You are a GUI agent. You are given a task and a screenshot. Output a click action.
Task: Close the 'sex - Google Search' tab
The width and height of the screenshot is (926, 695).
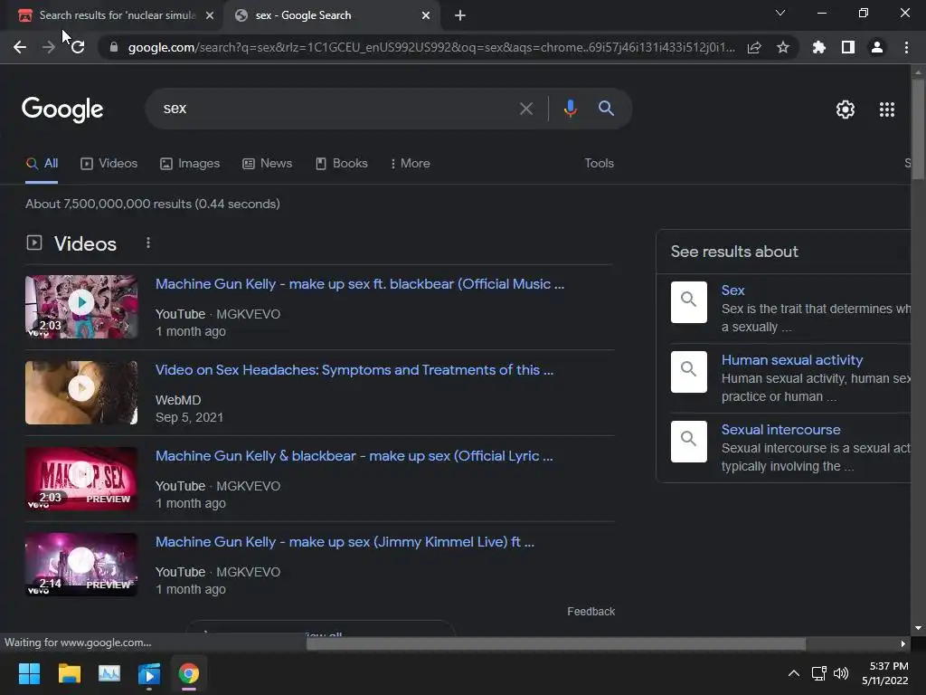[x=426, y=15]
